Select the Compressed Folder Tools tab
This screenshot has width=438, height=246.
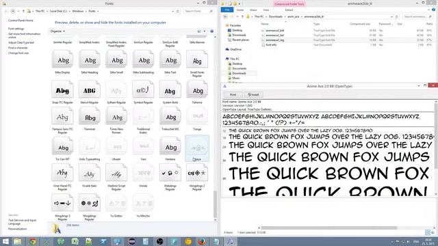(289, 4)
